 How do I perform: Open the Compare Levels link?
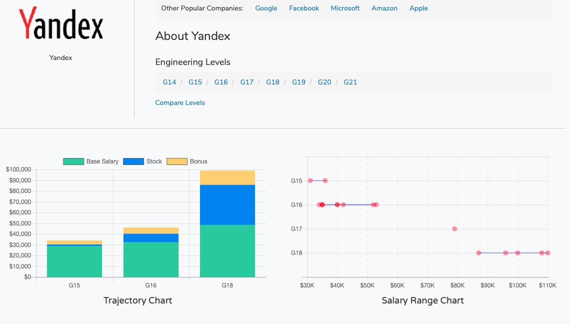pyautogui.click(x=180, y=102)
